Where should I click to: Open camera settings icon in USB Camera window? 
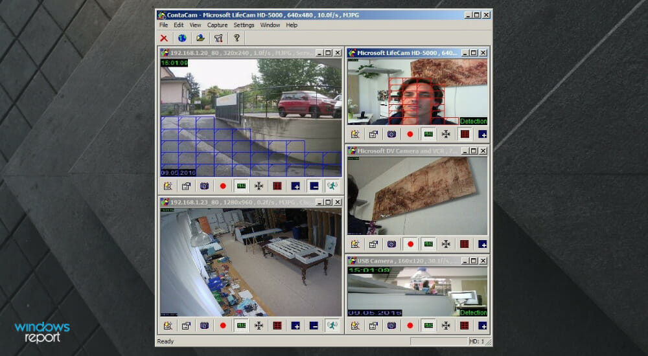[x=355, y=326]
